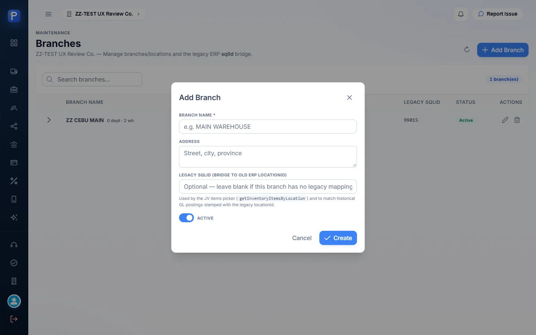Image resolution: width=536 pixels, height=335 pixels.
Task: Open the notifications bell
Action: pos(461,14)
